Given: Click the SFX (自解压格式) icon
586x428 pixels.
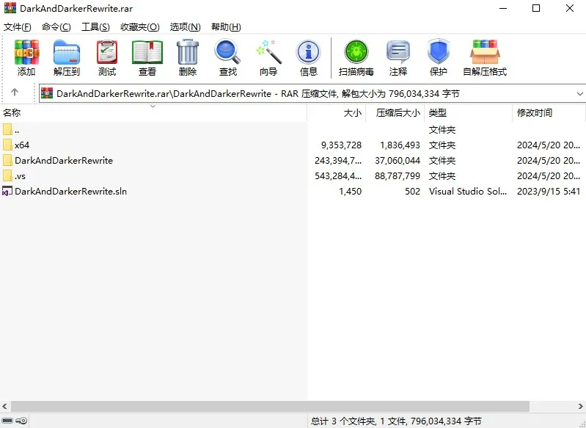Looking at the screenshot, I should [x=485, y=52].
